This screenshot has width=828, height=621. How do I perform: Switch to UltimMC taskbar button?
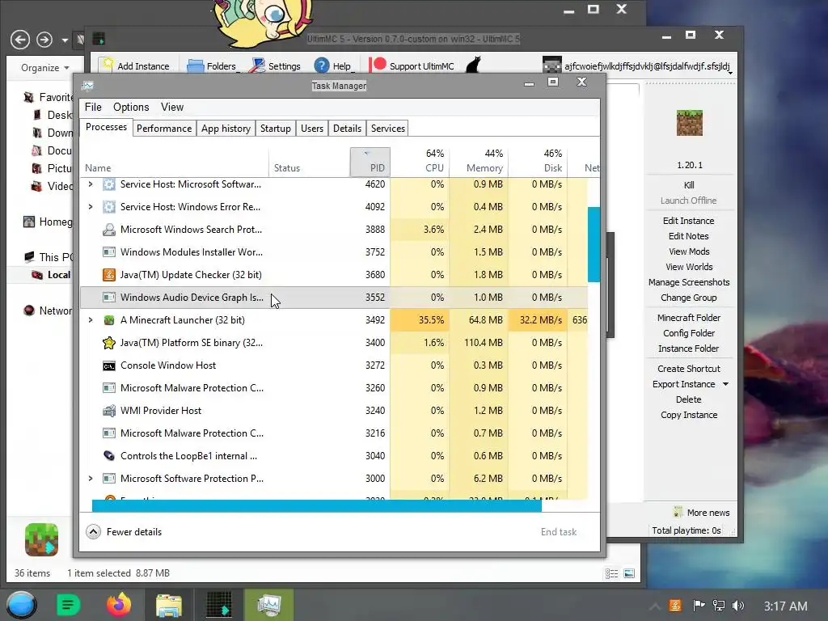[x=218, y=605]
